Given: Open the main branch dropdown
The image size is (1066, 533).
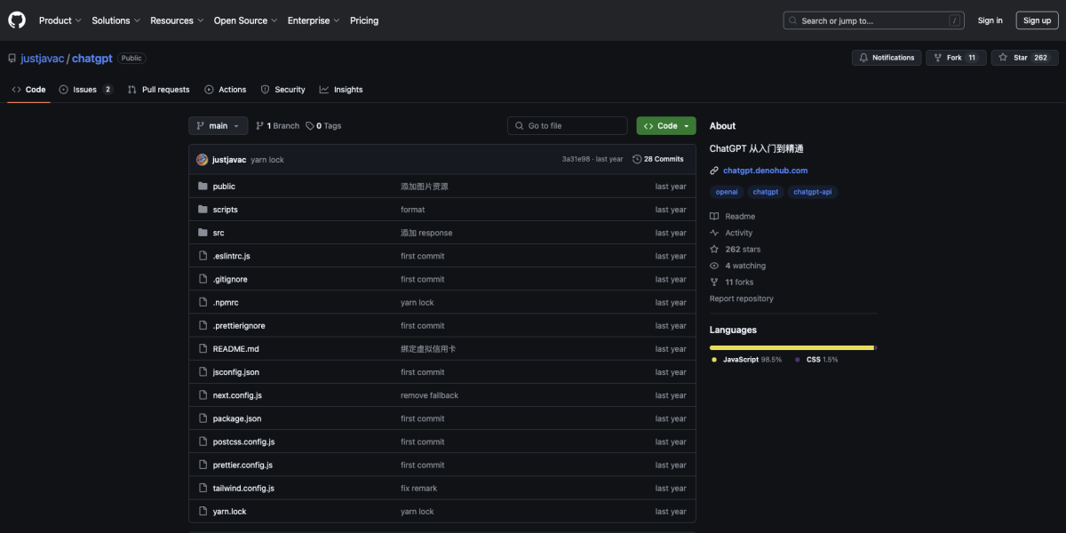Looking at the screenshot, I should coord(218,126).
